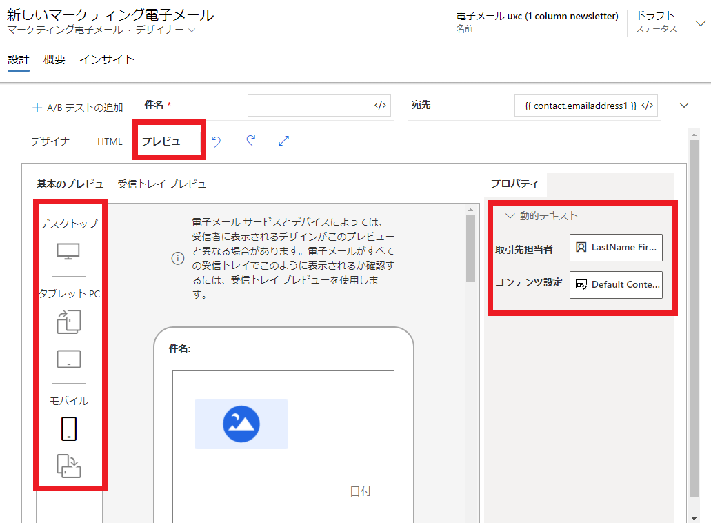This screenshot has height=523, width=711.
Task: Open personalization code icon in 件名 field
Action: click(x=380, y=106)
